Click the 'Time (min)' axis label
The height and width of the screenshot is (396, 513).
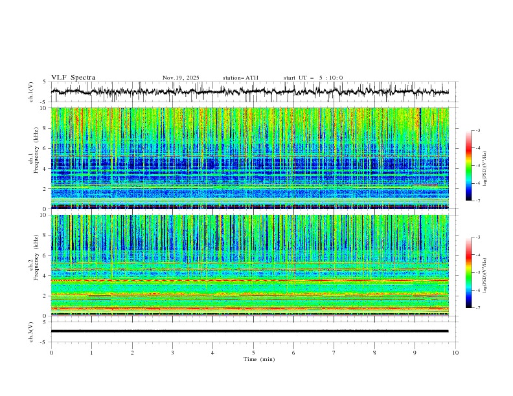pyautogui.click(x=259, y=359)
